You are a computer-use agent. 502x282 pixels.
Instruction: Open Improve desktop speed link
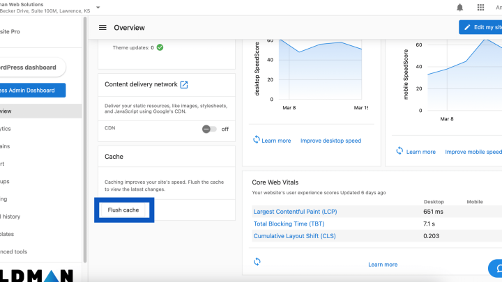[x=330, y=141]
